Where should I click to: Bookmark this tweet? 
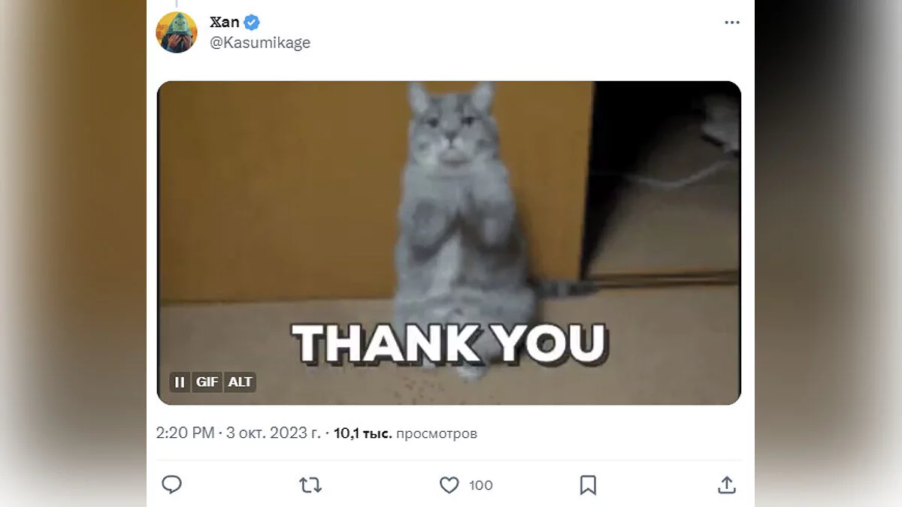[x=588, y=485]
